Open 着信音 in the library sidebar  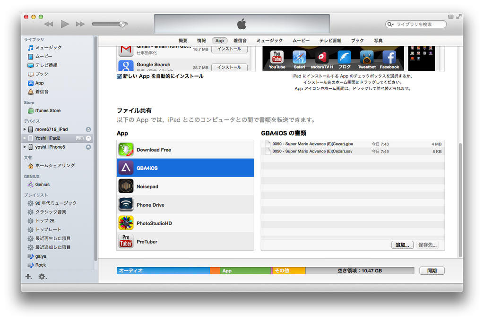coord(38,92)
